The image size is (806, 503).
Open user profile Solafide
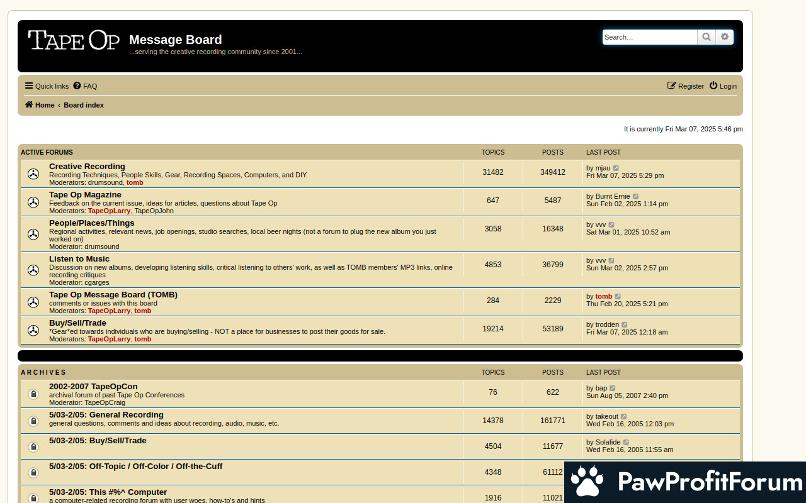(608, 443)
